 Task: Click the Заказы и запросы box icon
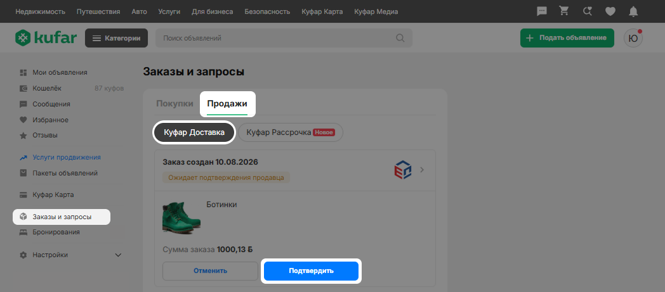(x=23, y=217)
